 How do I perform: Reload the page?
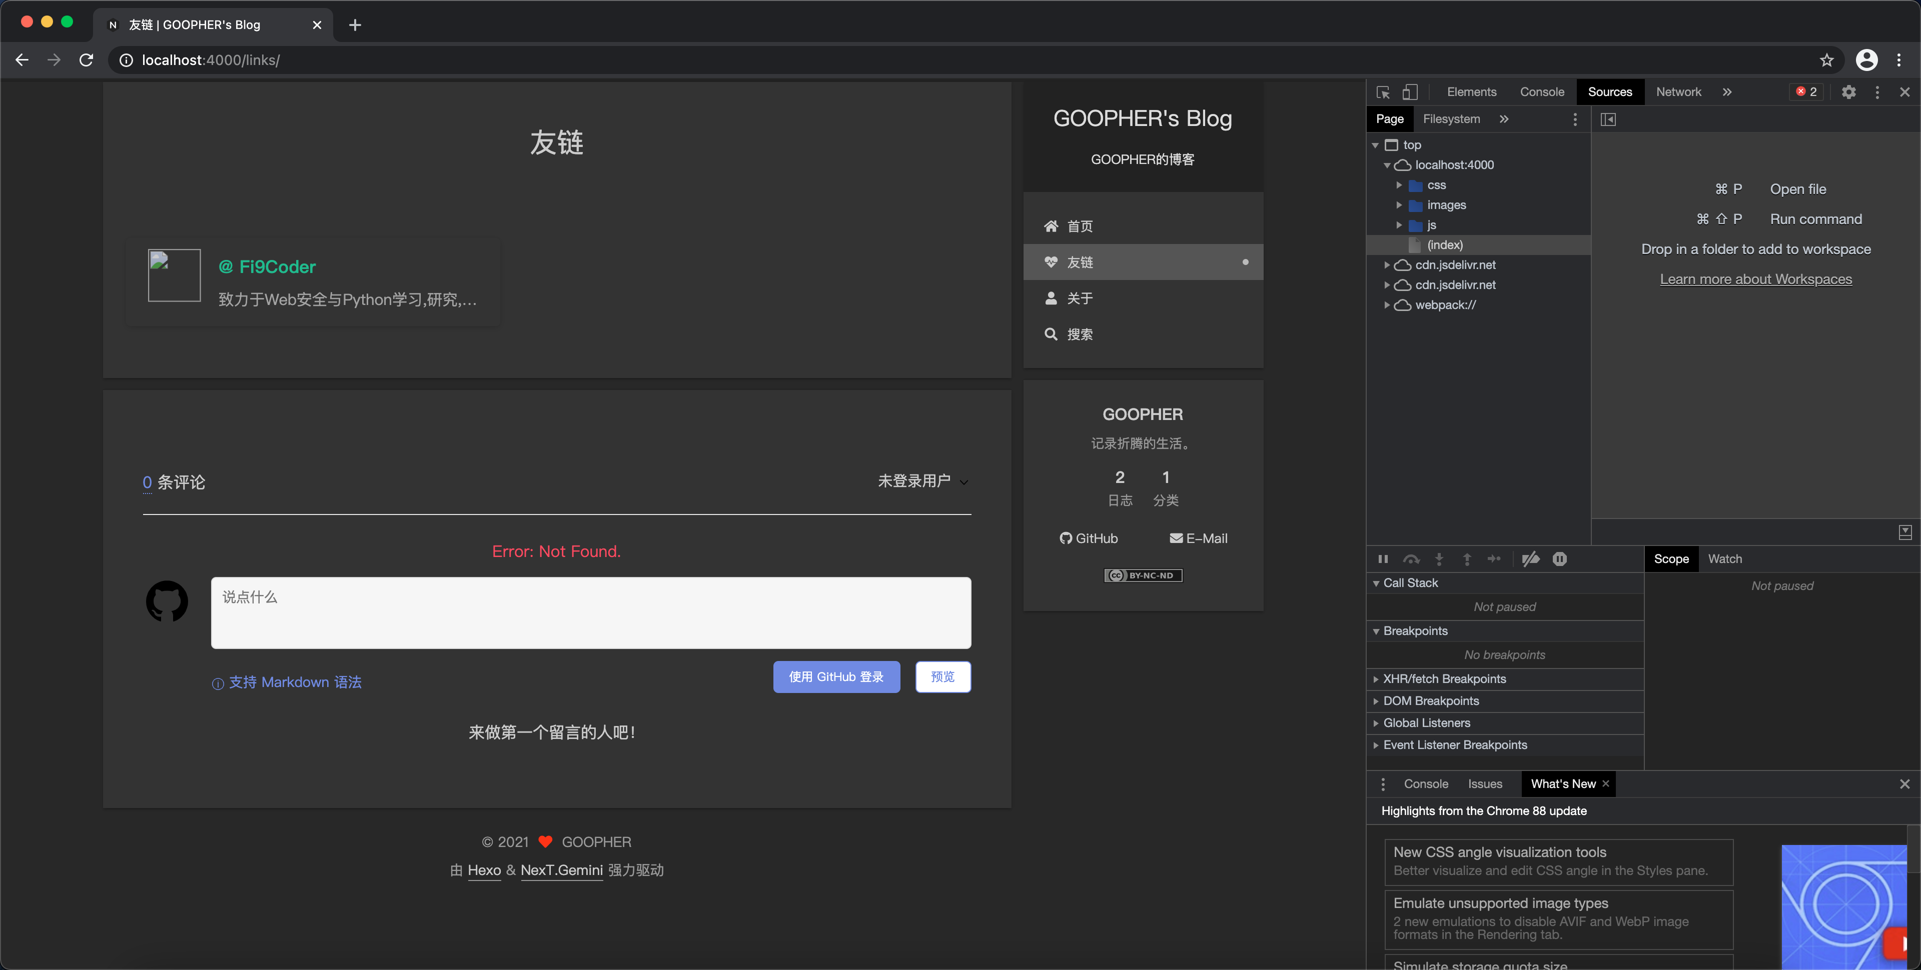click(86, 59)
